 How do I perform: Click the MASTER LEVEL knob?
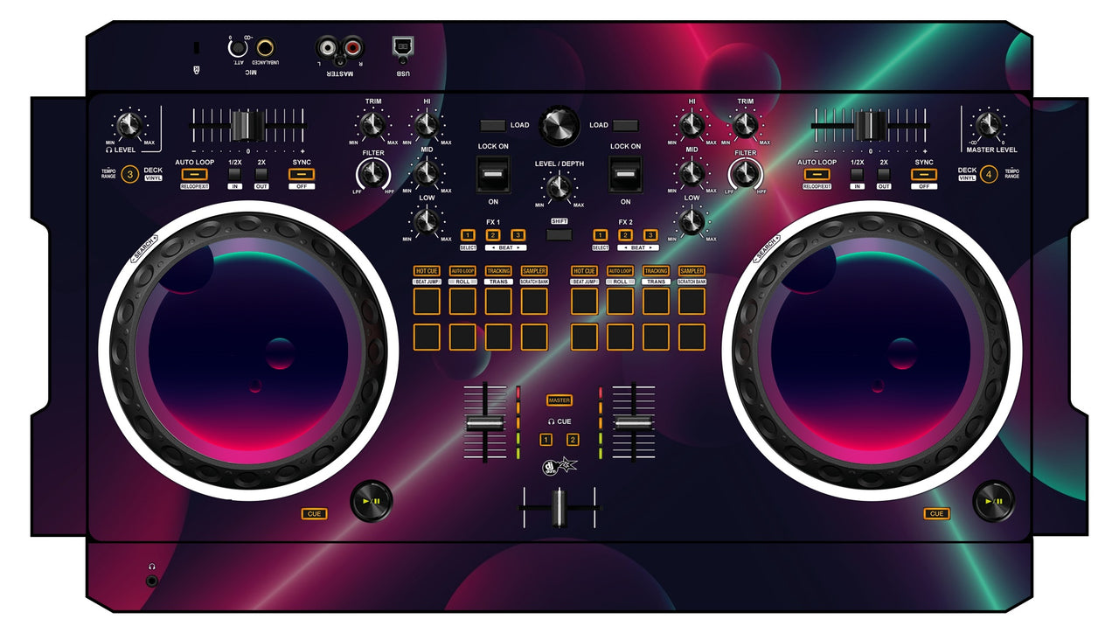(988, 124)
